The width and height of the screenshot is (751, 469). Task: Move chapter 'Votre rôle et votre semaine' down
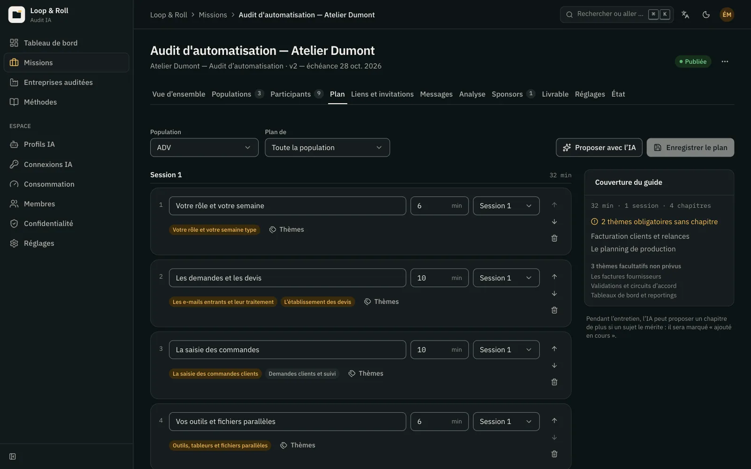click(x=554, y=221)
